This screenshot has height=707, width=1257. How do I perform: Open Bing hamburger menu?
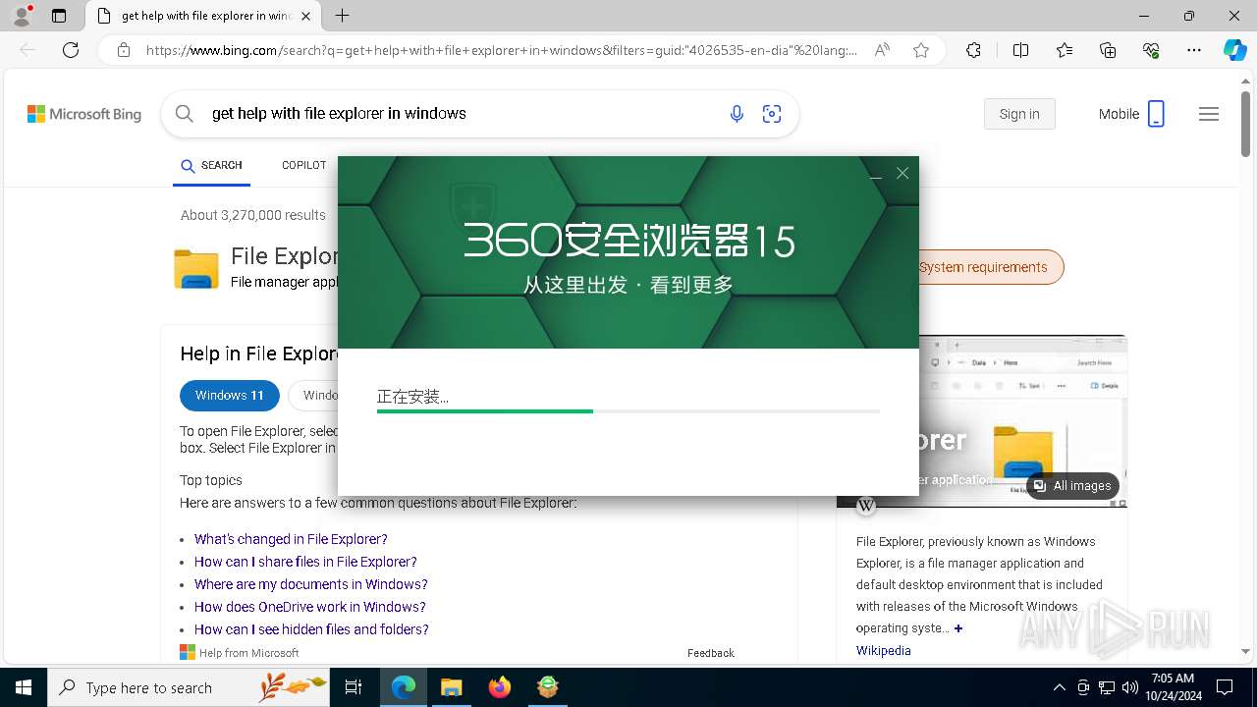1209,114
